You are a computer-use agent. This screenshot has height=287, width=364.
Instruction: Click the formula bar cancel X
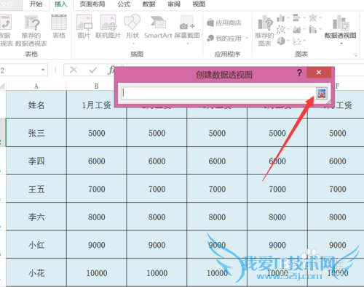(x=74, y=70)
